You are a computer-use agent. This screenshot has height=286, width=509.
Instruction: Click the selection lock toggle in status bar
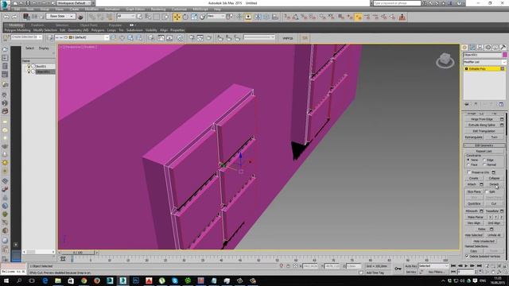288,266
